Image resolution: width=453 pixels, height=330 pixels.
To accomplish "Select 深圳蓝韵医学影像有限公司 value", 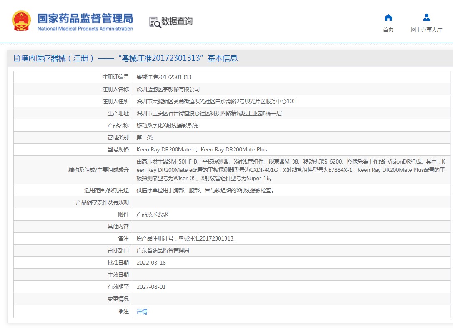I will click(x=168, y=89).
